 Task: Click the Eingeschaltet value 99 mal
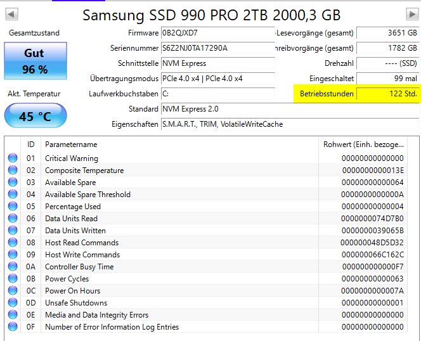(x=387, y=79)
